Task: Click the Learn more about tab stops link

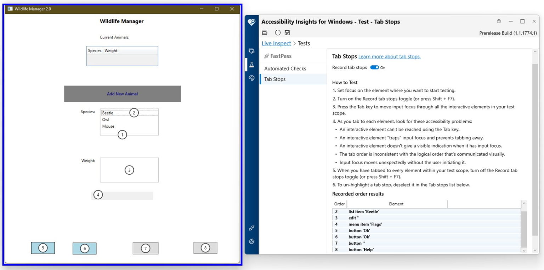Action: pyautogui.click(x=389, y=56)
